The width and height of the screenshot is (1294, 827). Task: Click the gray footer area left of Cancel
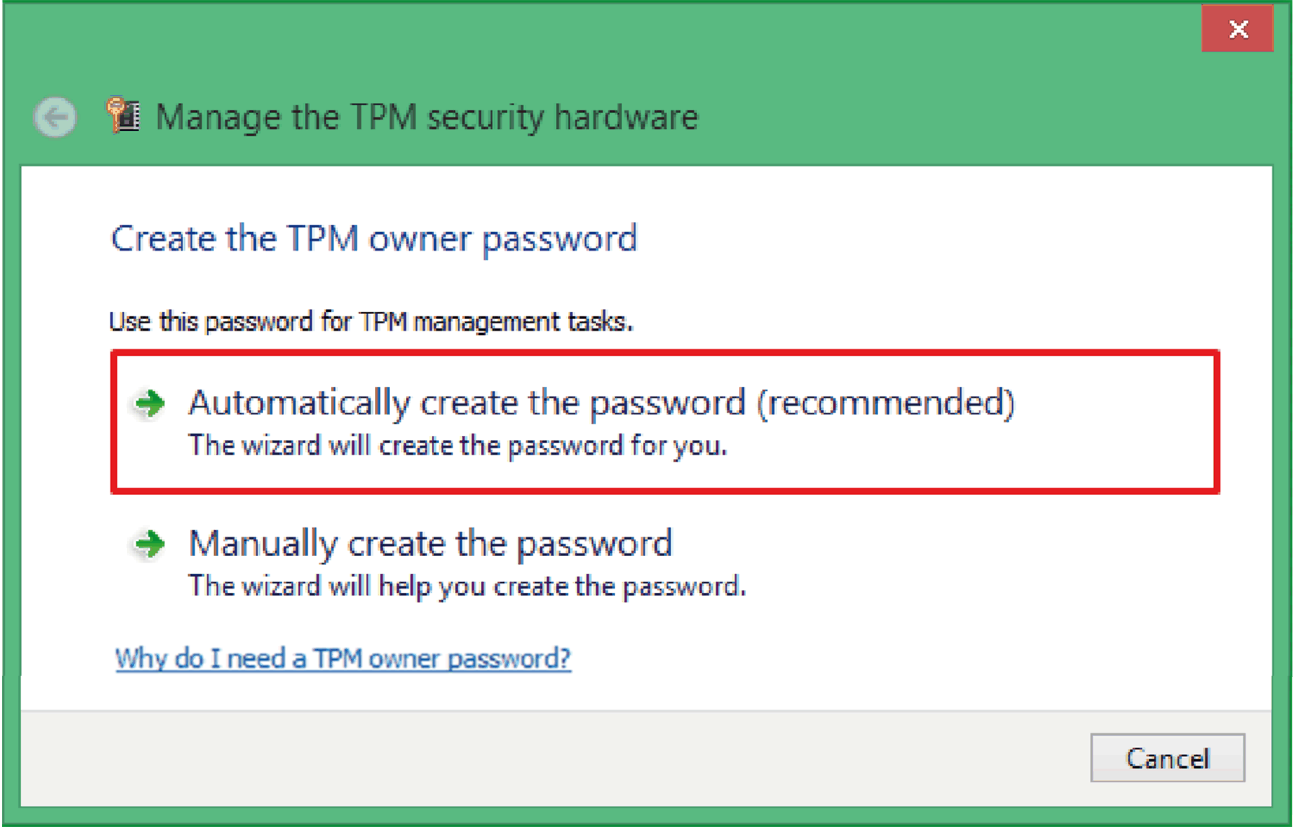pos(548,758)
